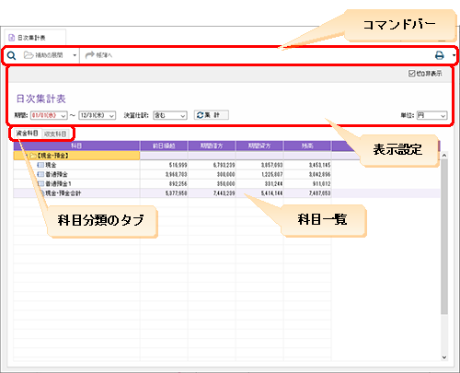The width and height of the screenshot is (460, 373).
Task: Open the 単位 unit dropdown
Action: click(x=443, y=115)
